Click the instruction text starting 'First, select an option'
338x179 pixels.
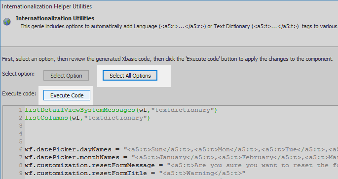168,59
